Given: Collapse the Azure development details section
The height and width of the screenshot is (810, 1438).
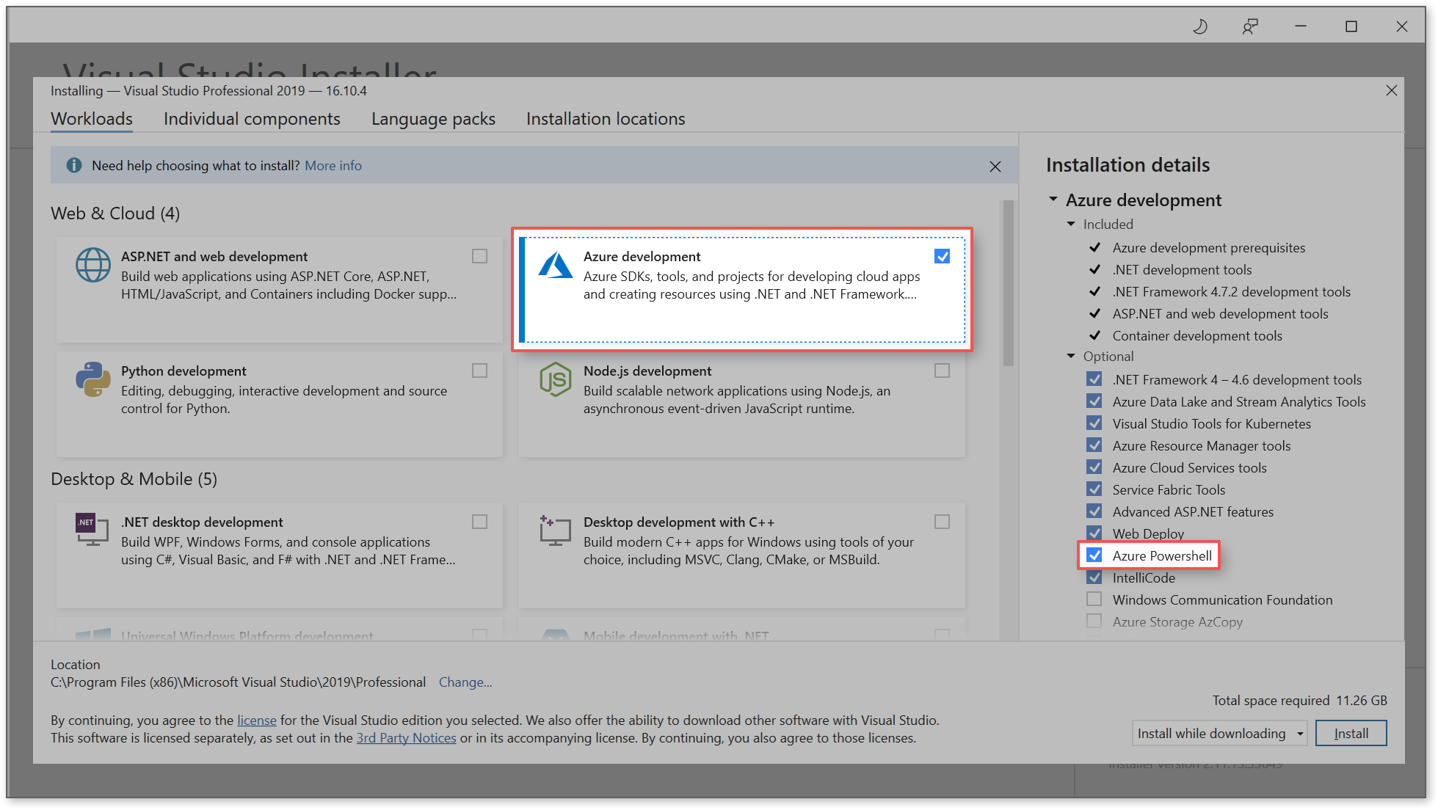Looking at the screenshot, I should point(1053,200).
